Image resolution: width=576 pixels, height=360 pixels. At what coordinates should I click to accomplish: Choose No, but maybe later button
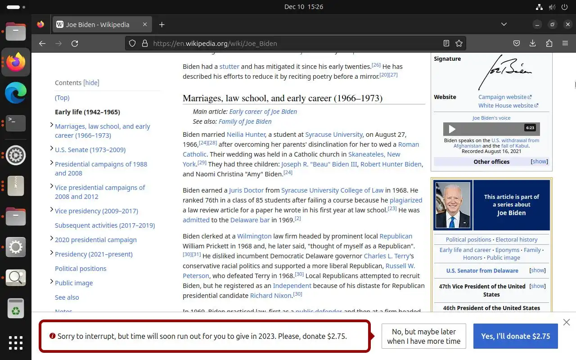click(x=424, y=336)
